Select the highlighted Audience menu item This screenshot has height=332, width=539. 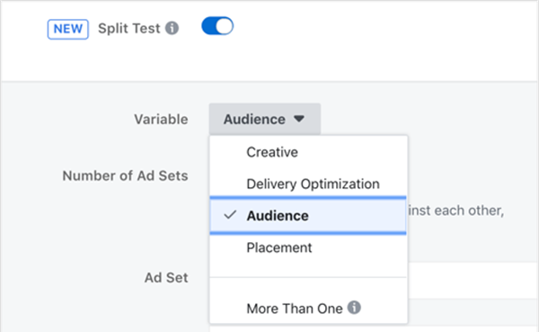point(308,216)
